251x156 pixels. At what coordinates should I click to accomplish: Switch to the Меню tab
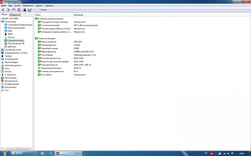pos(4,14)
